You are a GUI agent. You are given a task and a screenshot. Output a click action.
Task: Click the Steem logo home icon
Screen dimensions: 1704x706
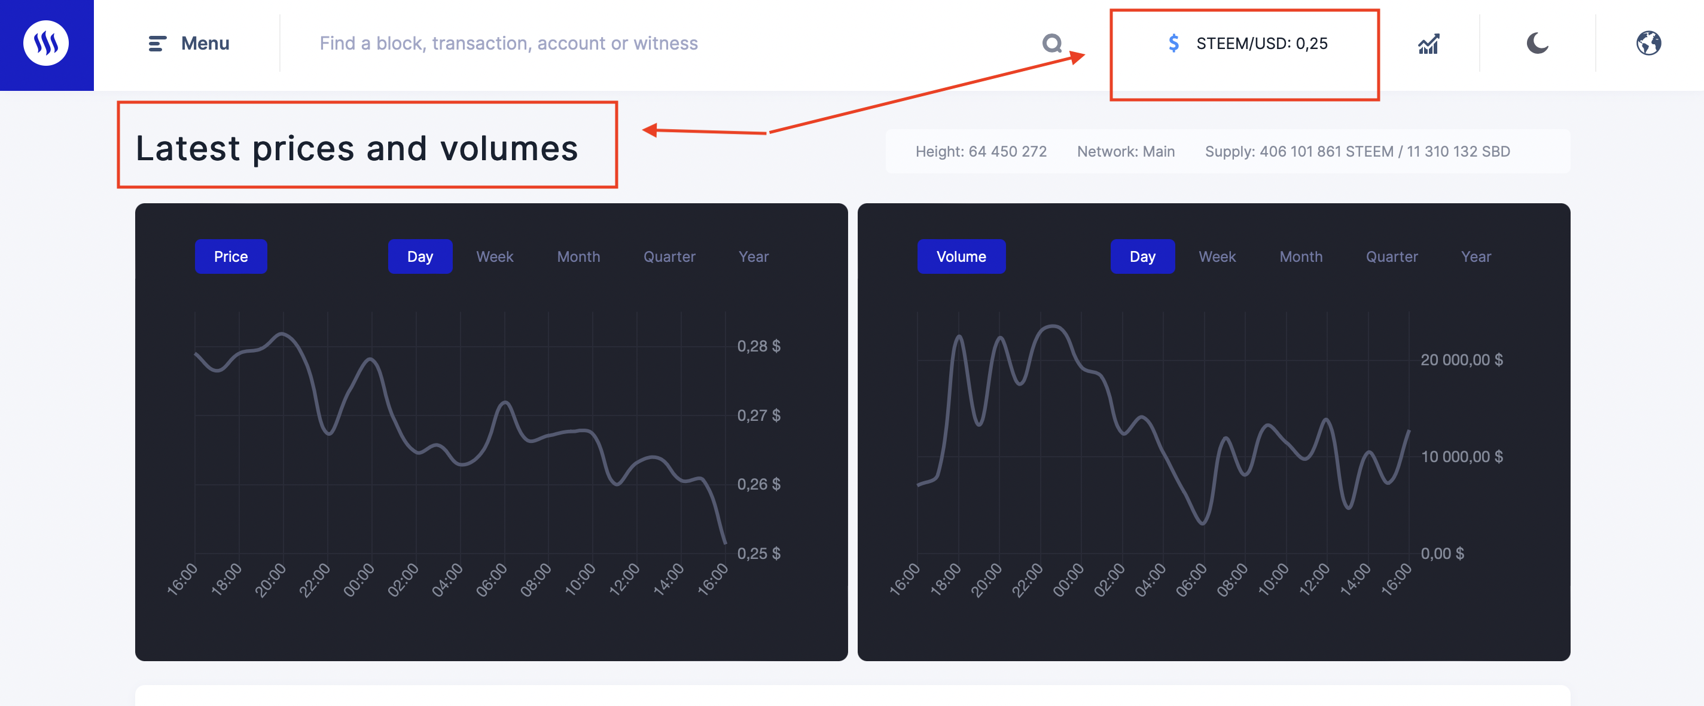click(46, 44)
